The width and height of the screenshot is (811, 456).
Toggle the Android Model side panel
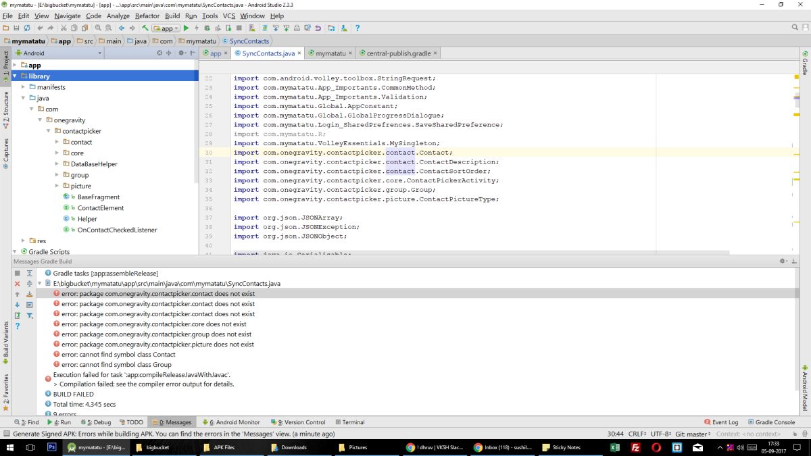point(805,387)
